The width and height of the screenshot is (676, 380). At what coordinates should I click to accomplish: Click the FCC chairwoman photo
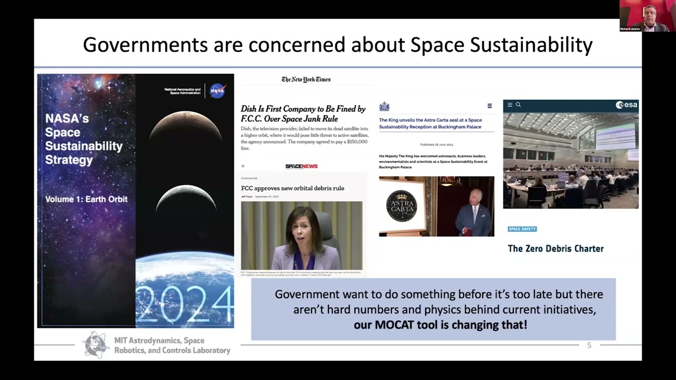[x=302, y=235]
